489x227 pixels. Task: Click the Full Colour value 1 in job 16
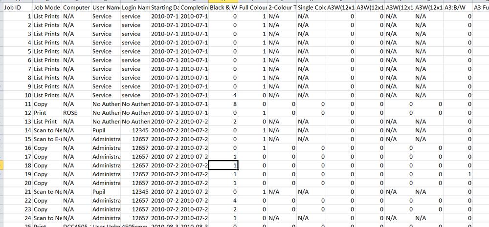[252, 147]
